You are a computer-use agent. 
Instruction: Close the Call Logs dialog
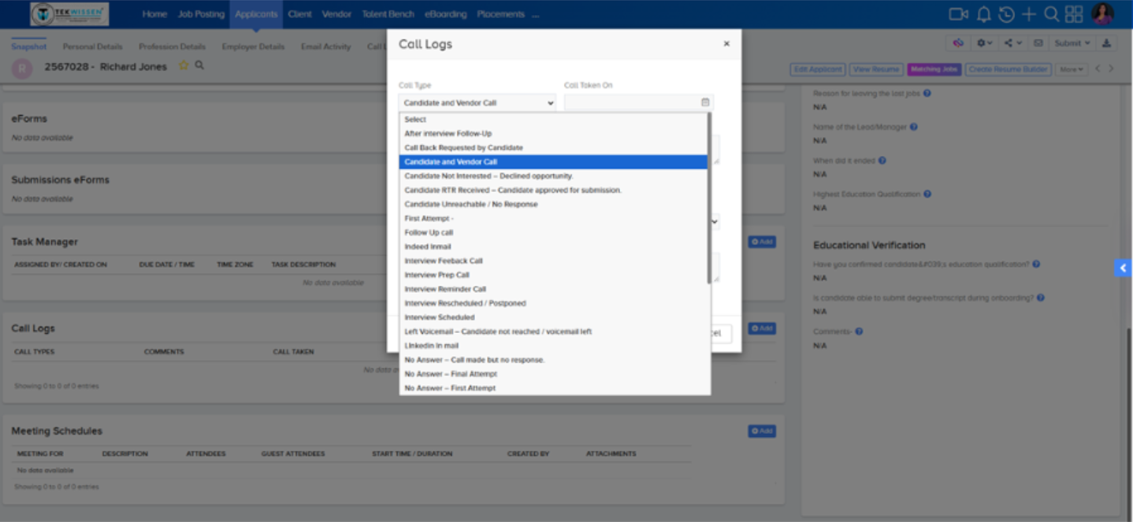pos(726,44)
